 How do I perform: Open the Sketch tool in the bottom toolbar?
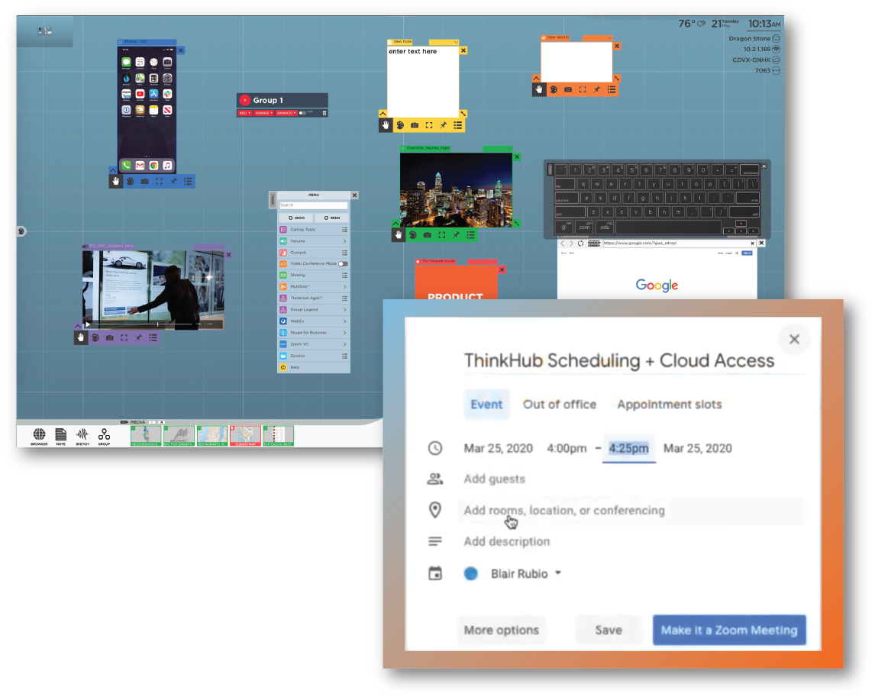82,436
